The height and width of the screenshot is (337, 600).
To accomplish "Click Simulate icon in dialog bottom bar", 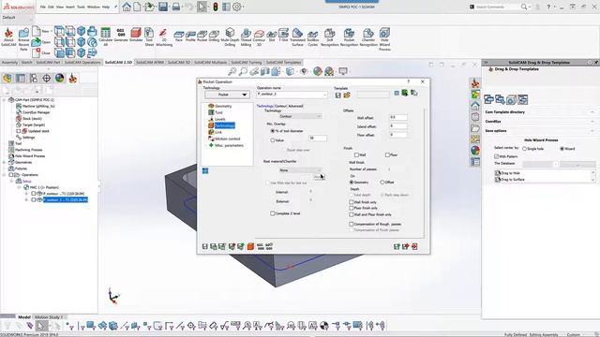I will pos(250,246).
